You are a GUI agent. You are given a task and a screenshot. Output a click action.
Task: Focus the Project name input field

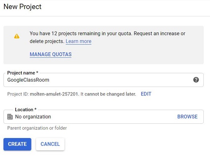tap(98, 80)
